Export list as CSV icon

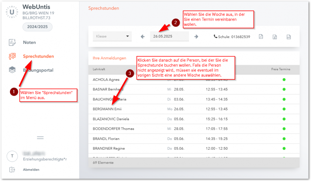click(x=289, y=37)
